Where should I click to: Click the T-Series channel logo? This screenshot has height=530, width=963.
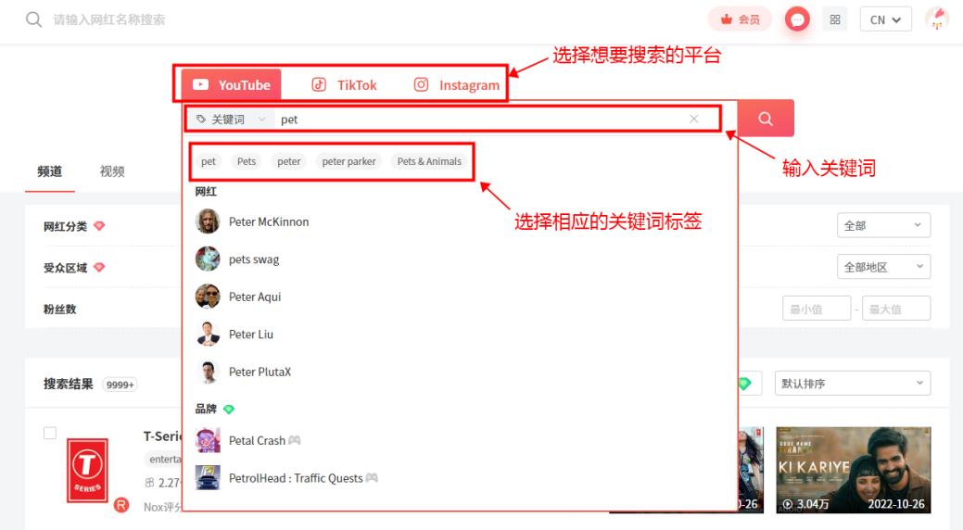[87, 470]
